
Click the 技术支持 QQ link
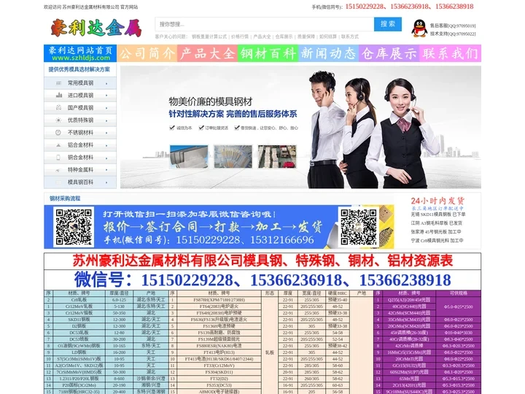pos(453,34)
